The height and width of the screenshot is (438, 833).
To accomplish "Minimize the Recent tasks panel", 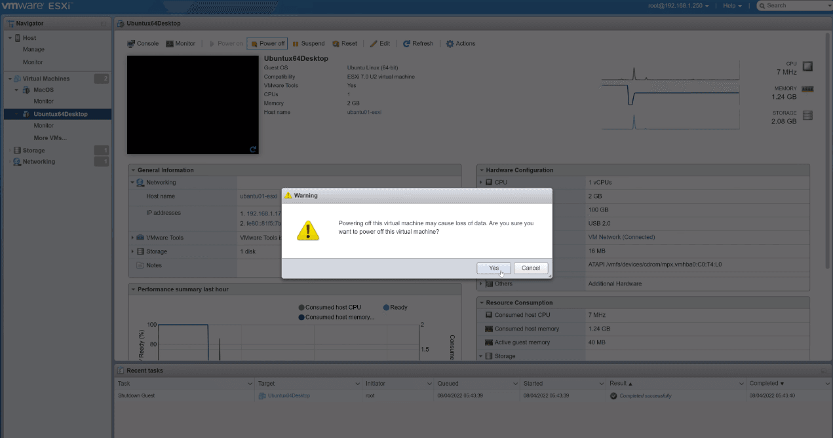I will (824, 371).
